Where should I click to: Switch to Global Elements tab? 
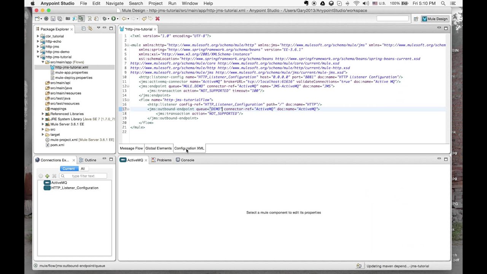click(158, 148)
